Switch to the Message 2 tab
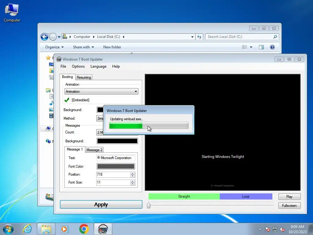 (x=94, y=150)
